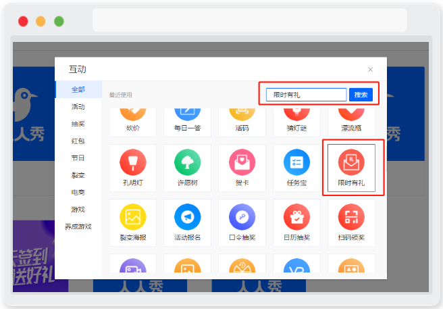The image size is (443, 309).
Task: Select the 红包 sidebar category
Action: (78, 141)
